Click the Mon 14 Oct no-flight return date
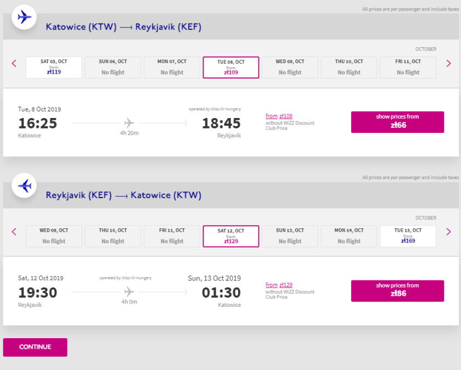 tap(349, 236)
